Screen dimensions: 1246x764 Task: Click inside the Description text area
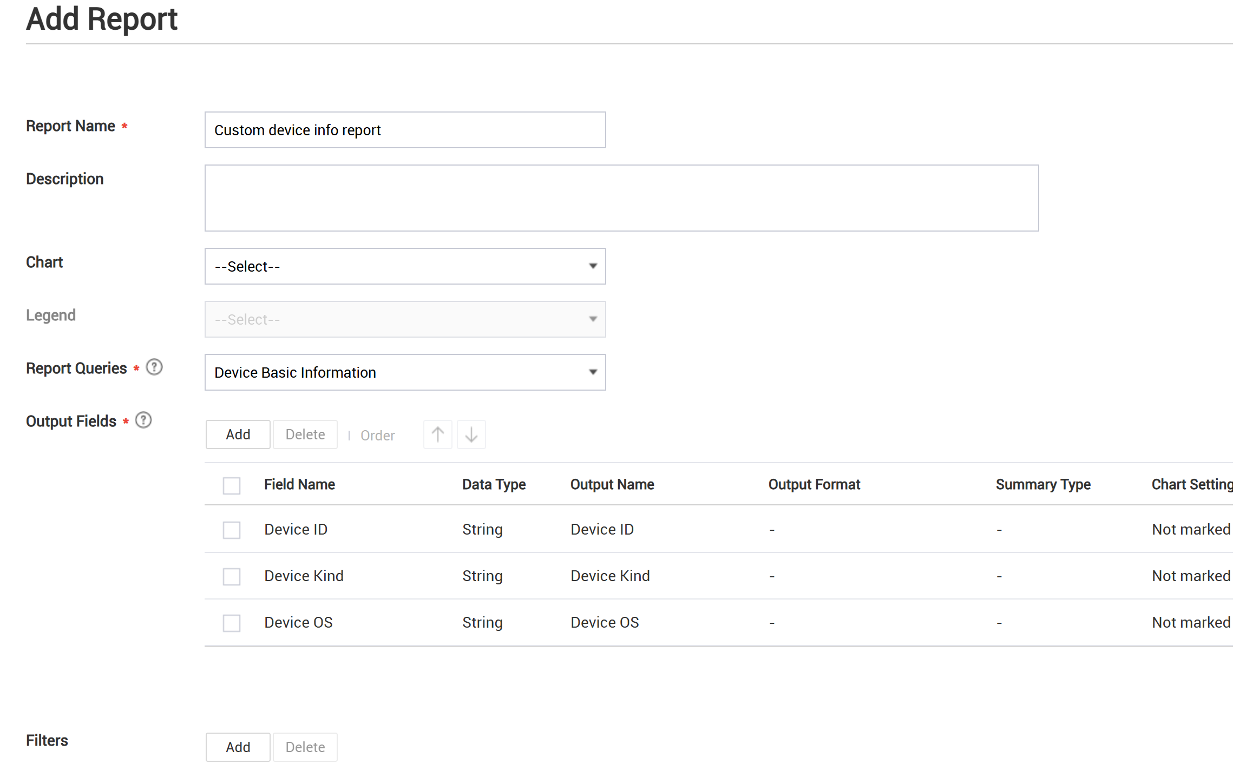(621, 197)
